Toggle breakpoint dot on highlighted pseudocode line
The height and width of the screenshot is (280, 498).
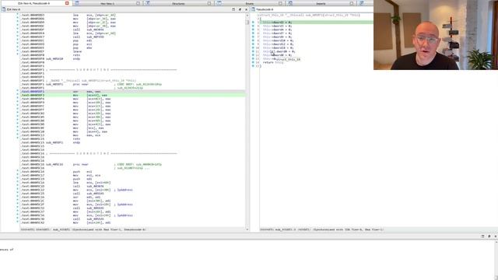tap(253, 23)
